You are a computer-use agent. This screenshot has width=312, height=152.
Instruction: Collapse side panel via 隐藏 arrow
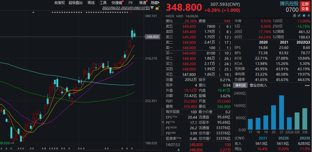pyautogui.click(x=155, y=2)
